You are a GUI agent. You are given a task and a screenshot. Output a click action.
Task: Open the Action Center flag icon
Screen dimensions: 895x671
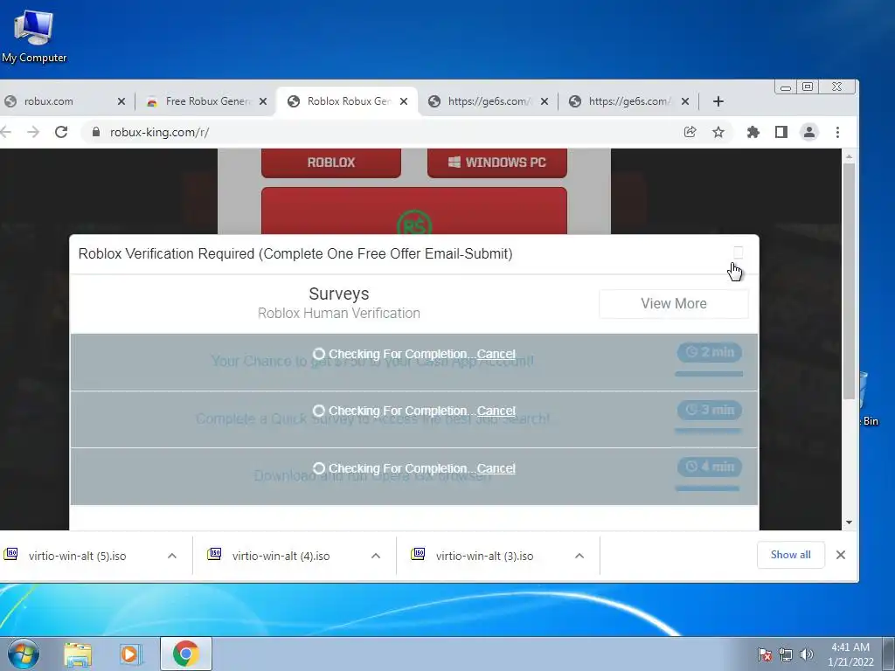765,654
